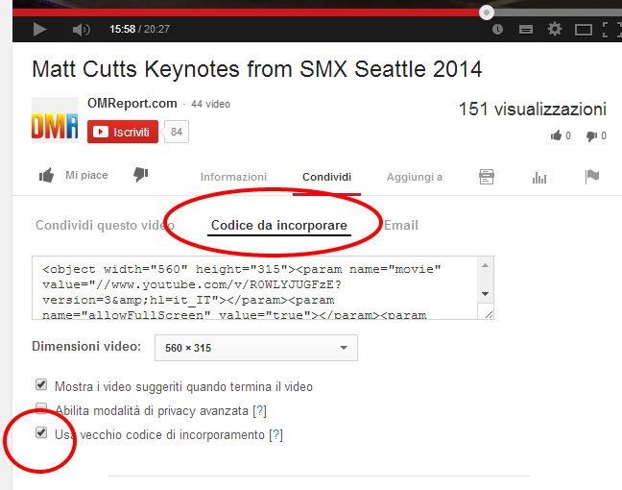
Task: Click the 151 visualizzazioni view count
Action: coord(533,110)
